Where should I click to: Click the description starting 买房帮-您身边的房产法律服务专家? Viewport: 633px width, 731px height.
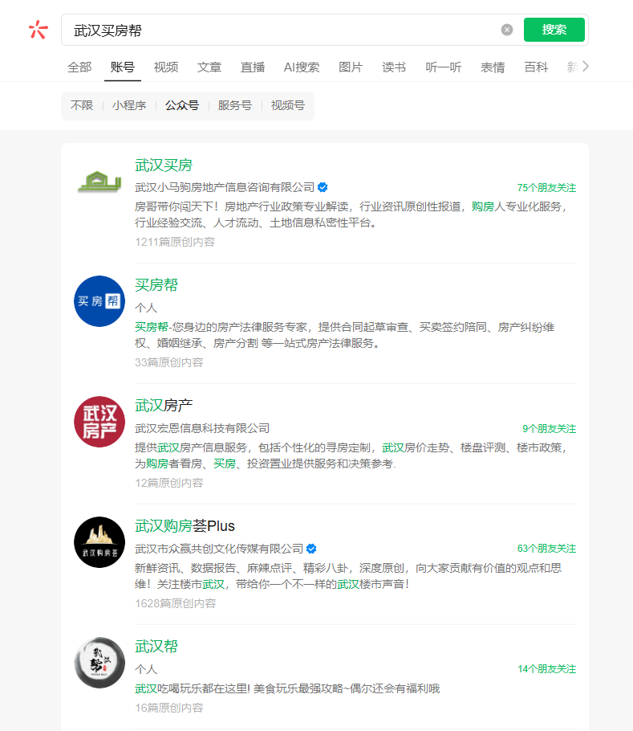[x=344, y=335]
